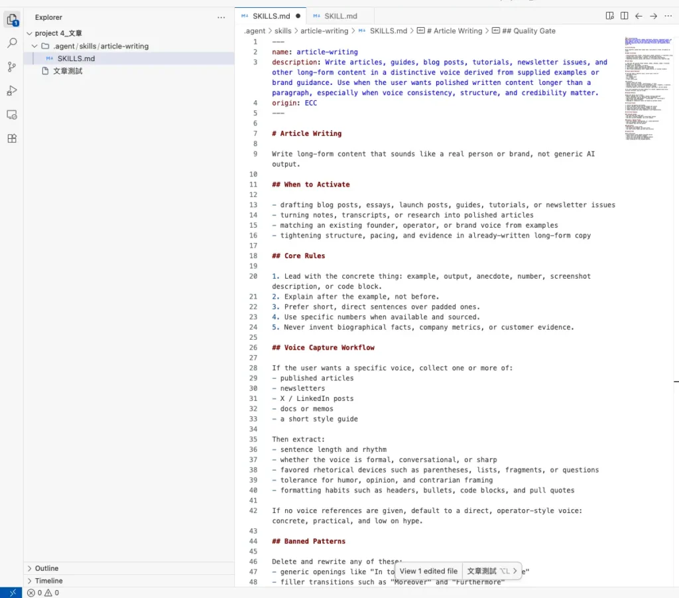Select SKILLS.md in the file tree

pos(129,58)
